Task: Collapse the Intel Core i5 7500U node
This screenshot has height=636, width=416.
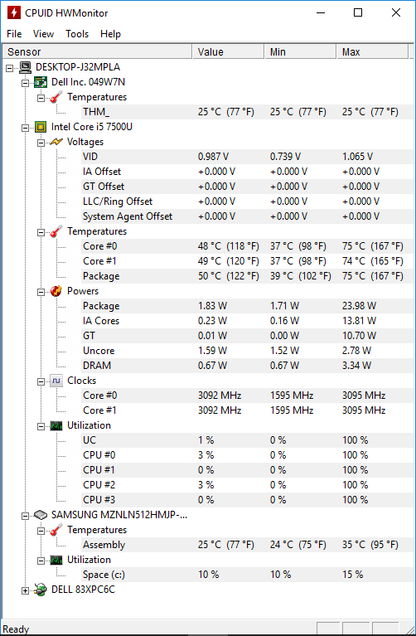Action: coord(25,128)
